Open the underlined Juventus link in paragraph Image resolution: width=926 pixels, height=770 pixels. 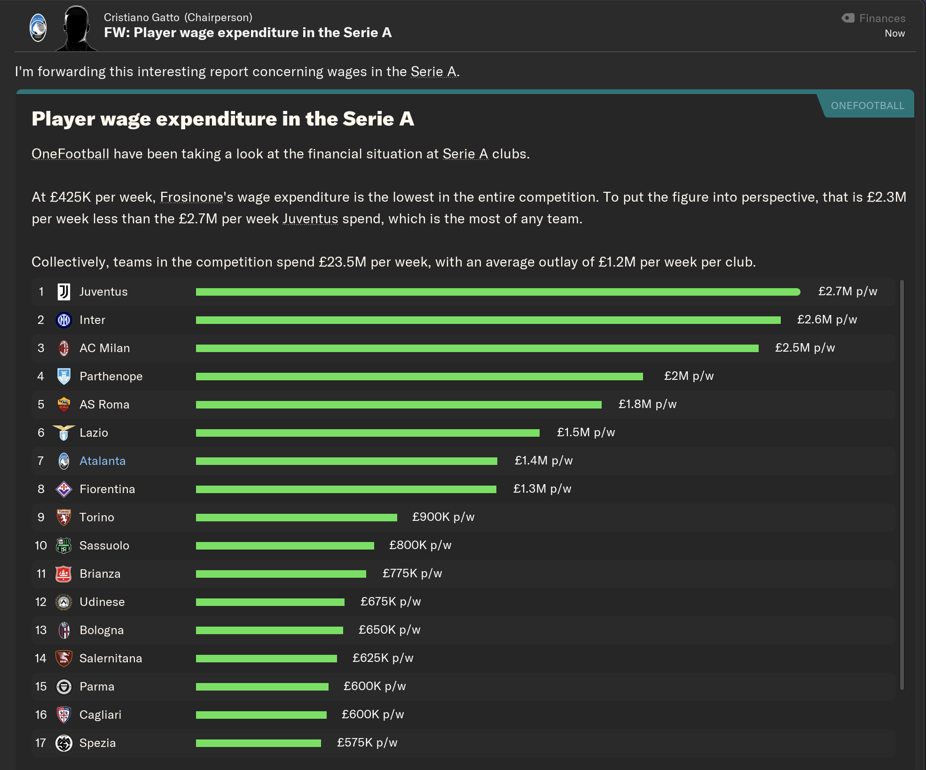click(x=310, y=219)
